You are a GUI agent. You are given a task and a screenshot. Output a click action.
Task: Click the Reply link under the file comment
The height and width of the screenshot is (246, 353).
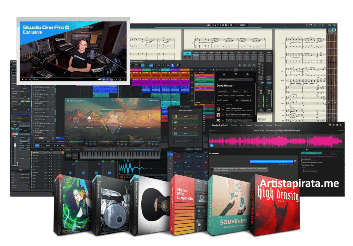tap(312, 165)
